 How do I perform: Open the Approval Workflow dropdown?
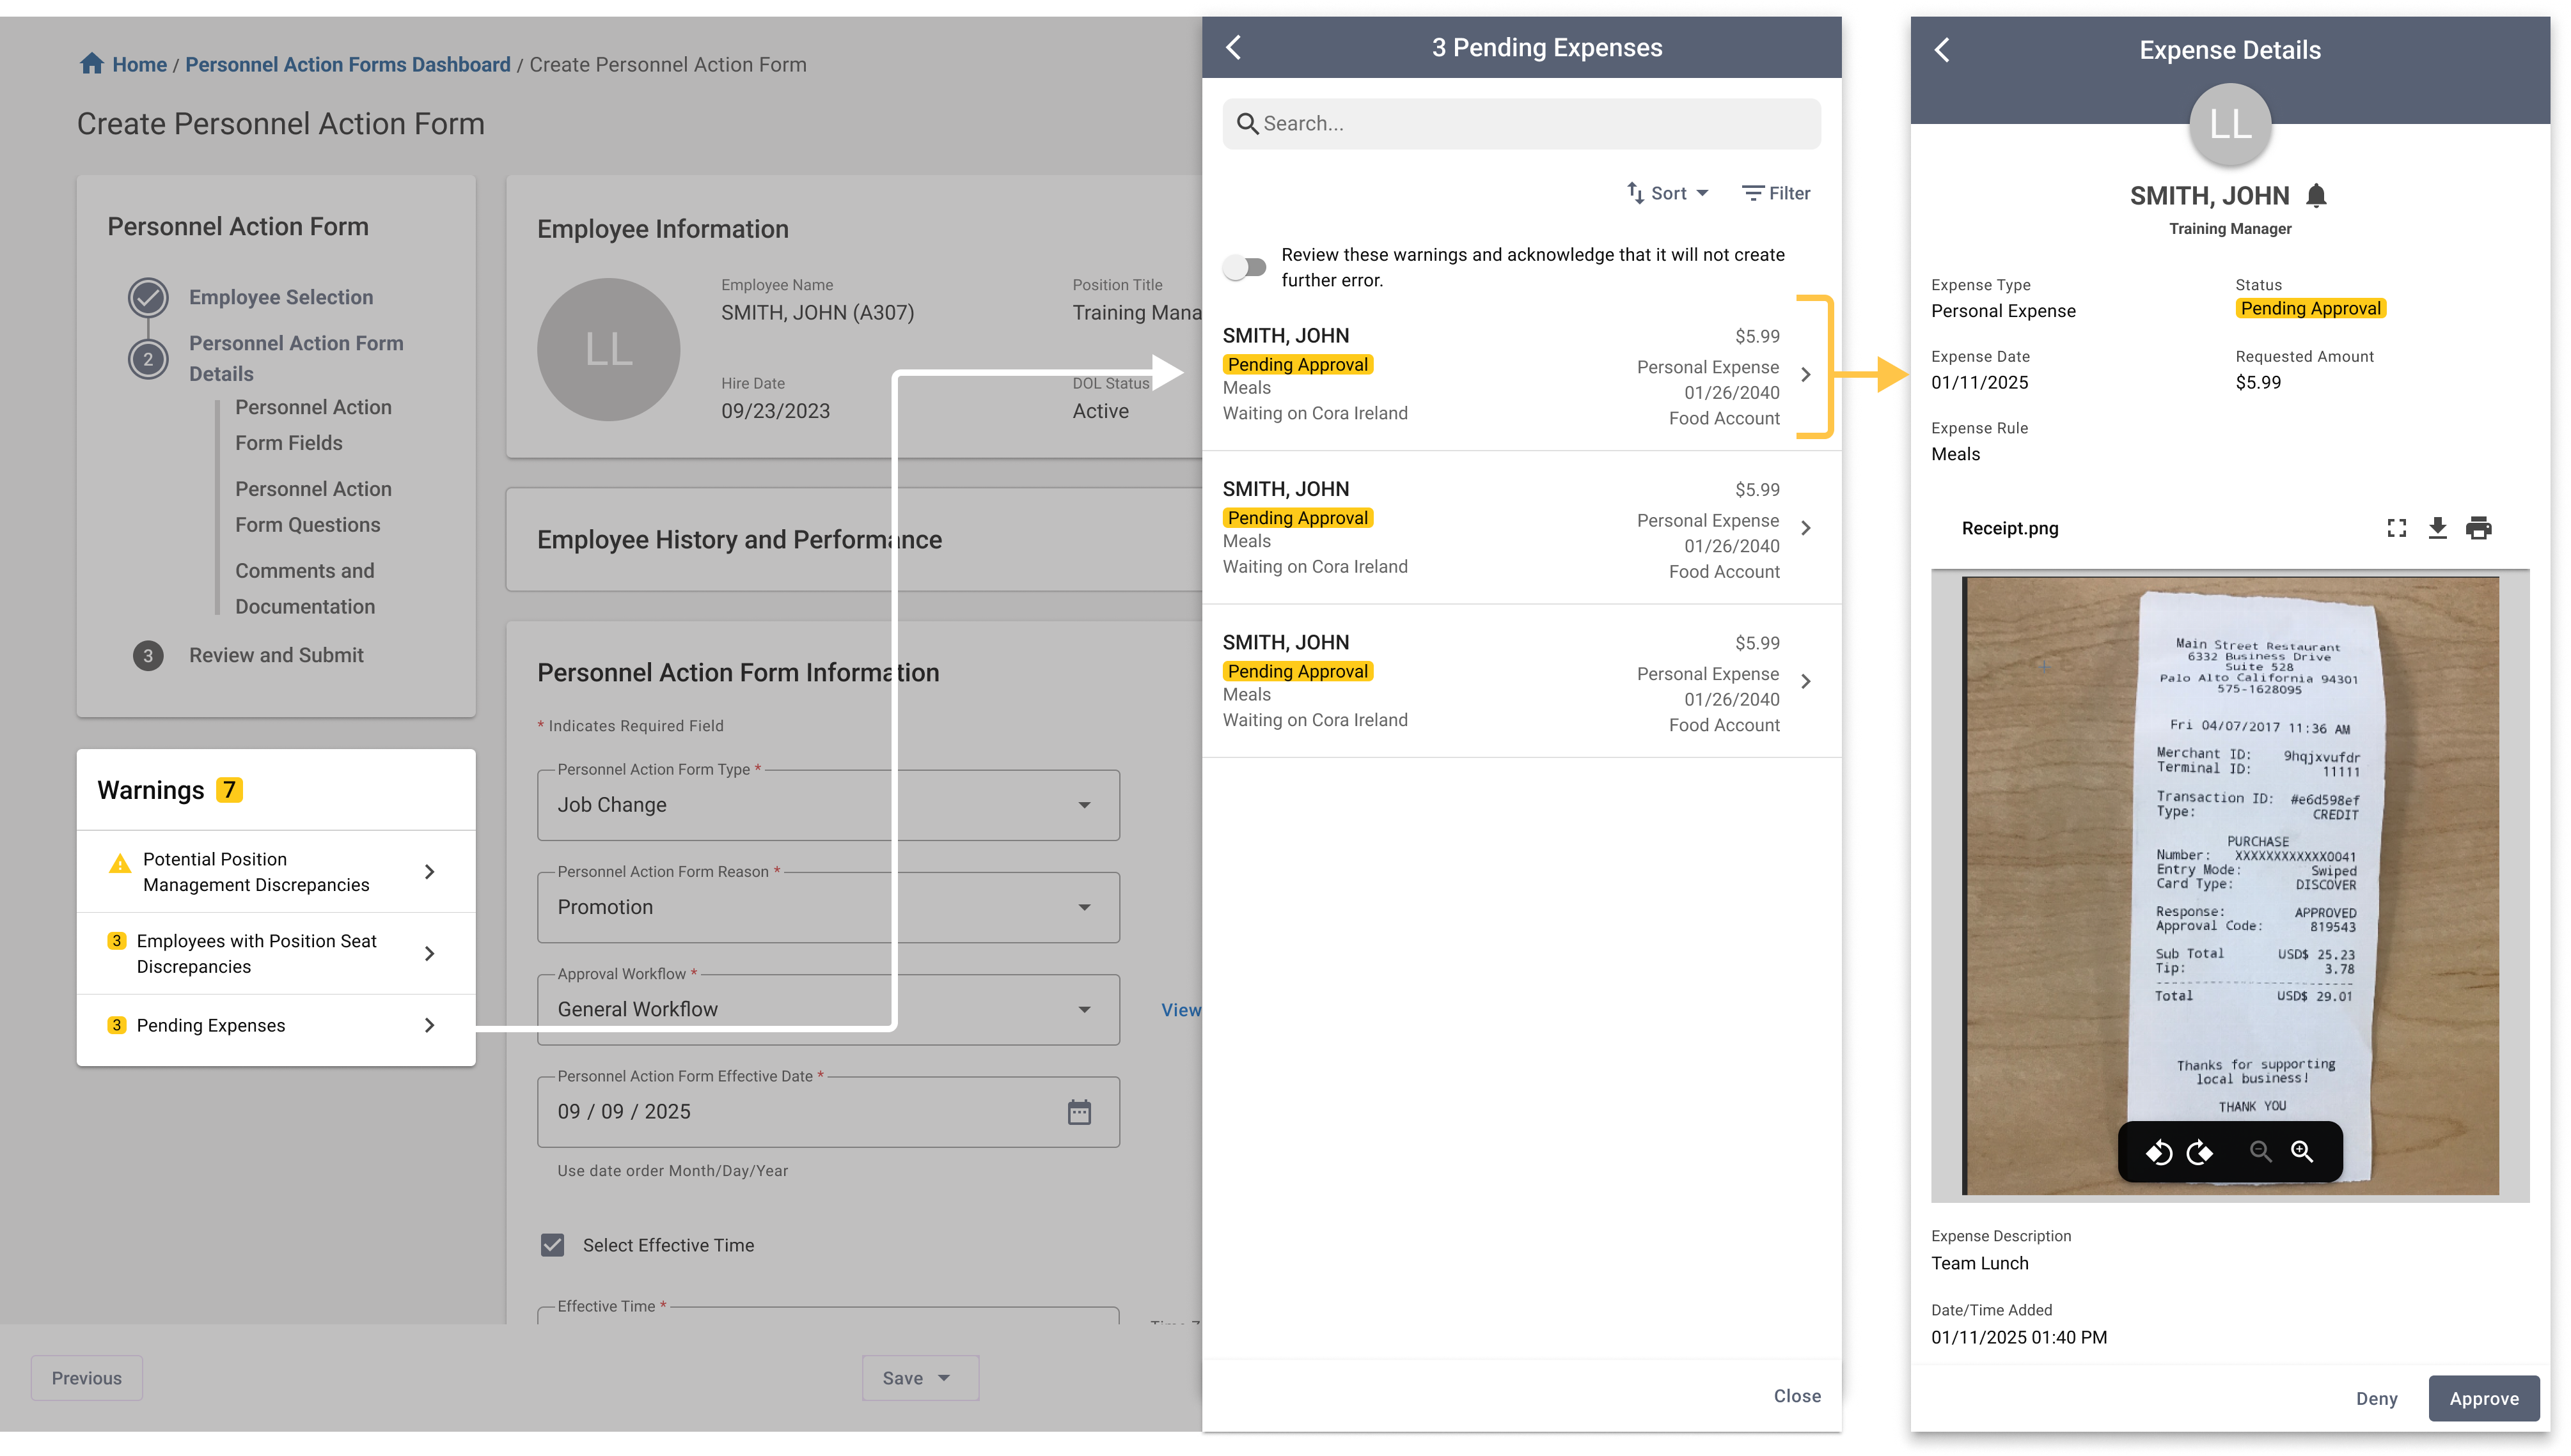828,1009
